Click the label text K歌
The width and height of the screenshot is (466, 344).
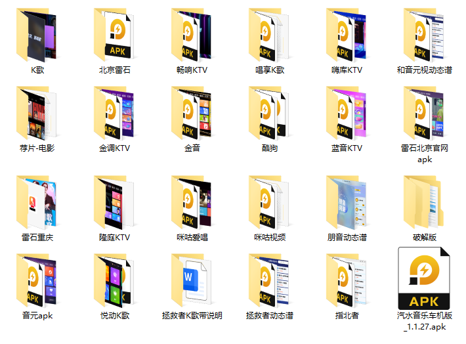[x=37, y=70]
